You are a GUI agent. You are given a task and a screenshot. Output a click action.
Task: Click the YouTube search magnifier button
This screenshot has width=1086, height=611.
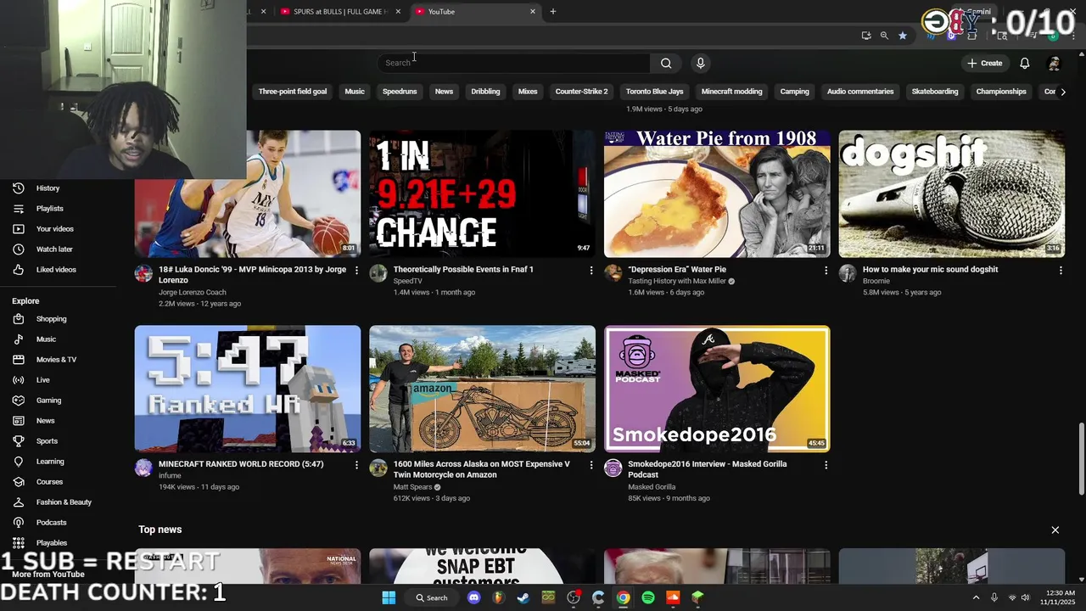pos(666,63)
